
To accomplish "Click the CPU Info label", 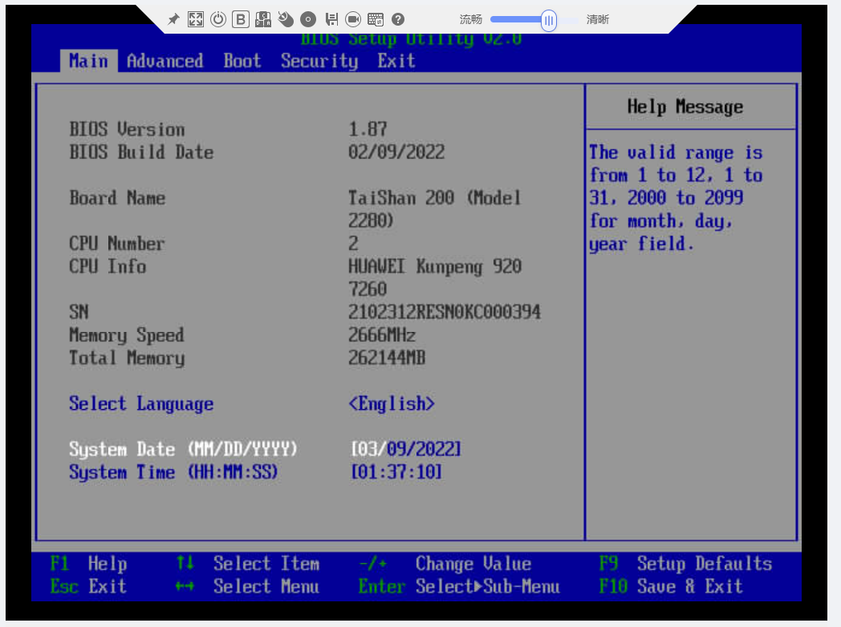I will pos(108,266).
